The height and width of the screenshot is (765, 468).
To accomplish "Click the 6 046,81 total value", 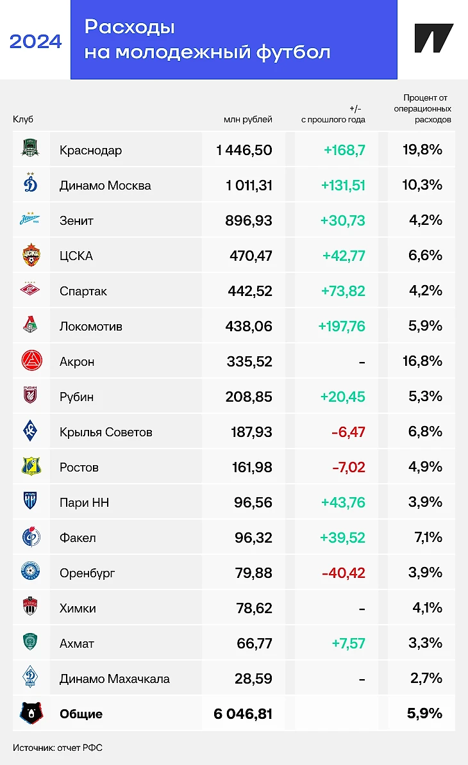I will coord(243,714).
